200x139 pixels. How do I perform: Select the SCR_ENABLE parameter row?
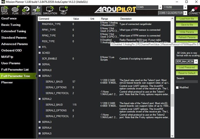pos(104,58)
